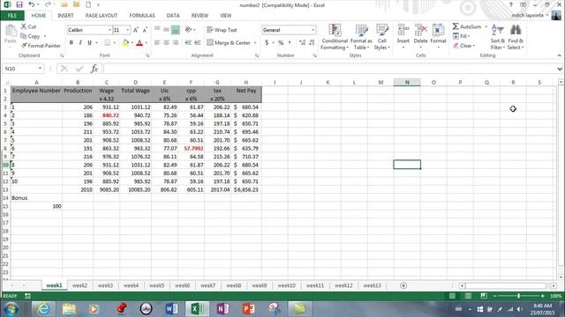565x317 pixels.
Task: Toggle Bottom Align for cell contents
Action: click(176, 30)
